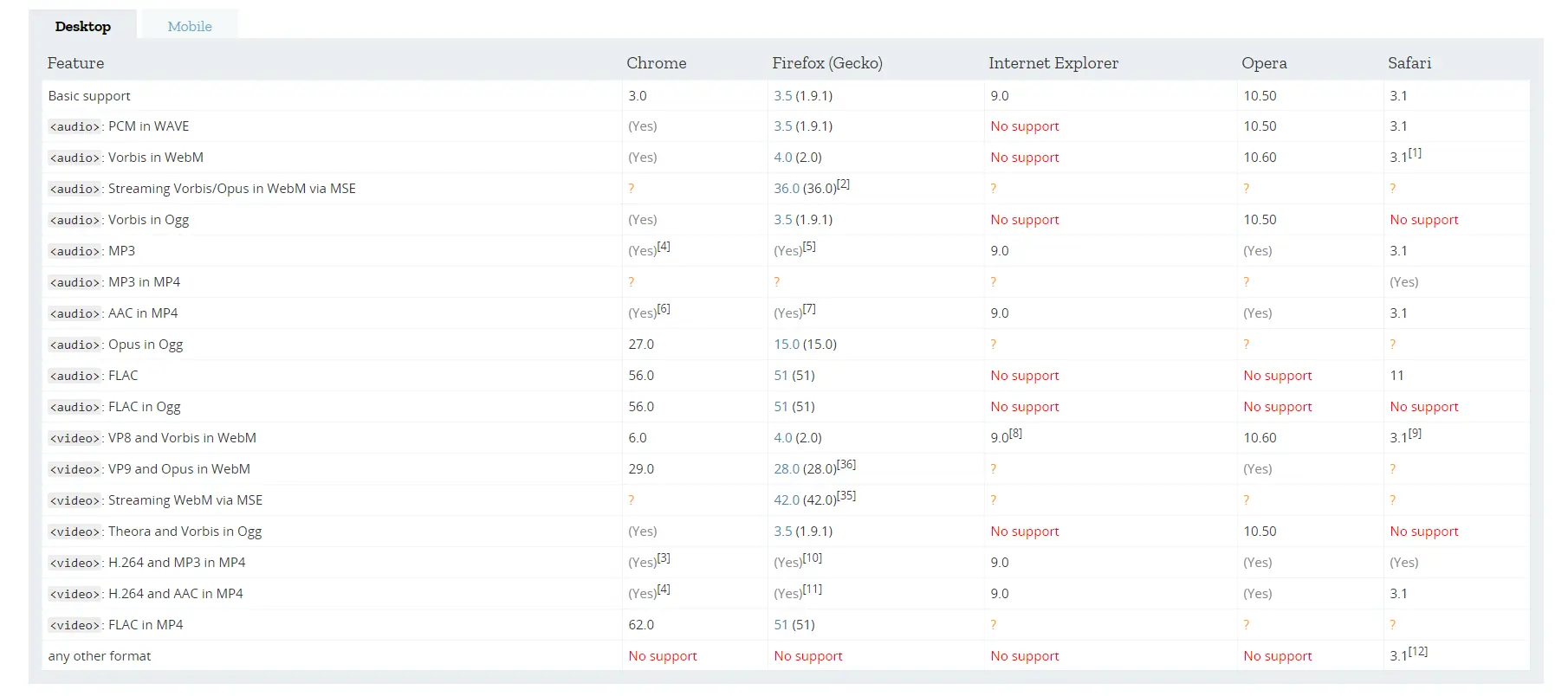Open footnote [7] for Firefox AAC in MP4
This screenshot has height=696, width=1568.
pos(809,309)
